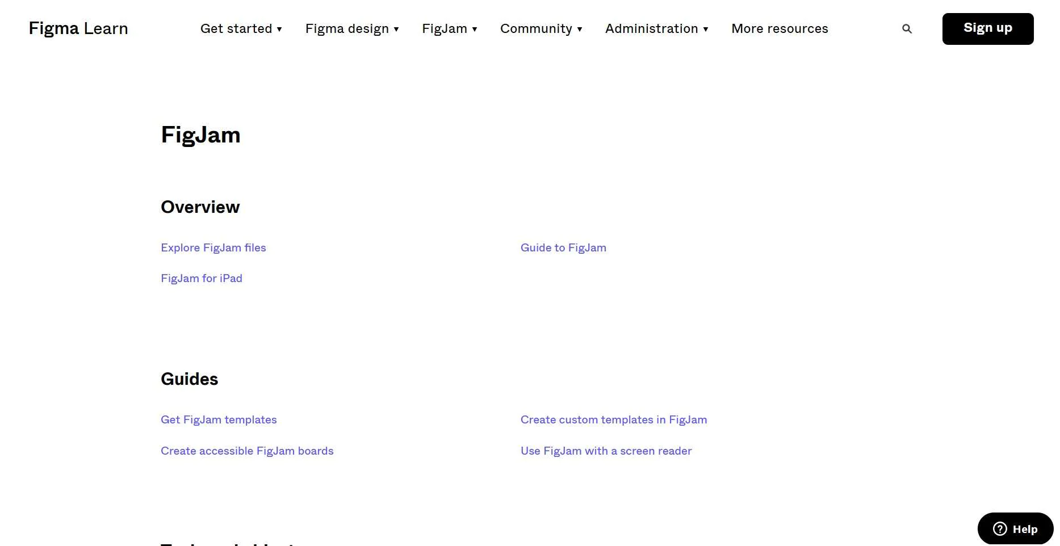Expand the Get started dropdown menu
This screenshot has height=546, width=1060.
click(241, 29)
